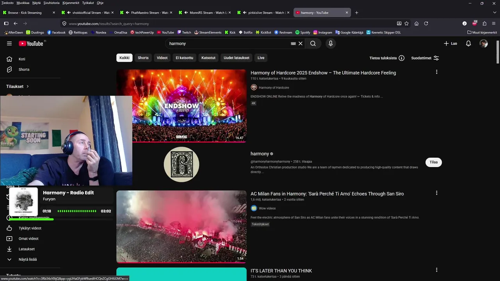This screenshot has width=500, height=281.
Task: Start voice search with the microphone icon
Action: [x=330, y=44]
